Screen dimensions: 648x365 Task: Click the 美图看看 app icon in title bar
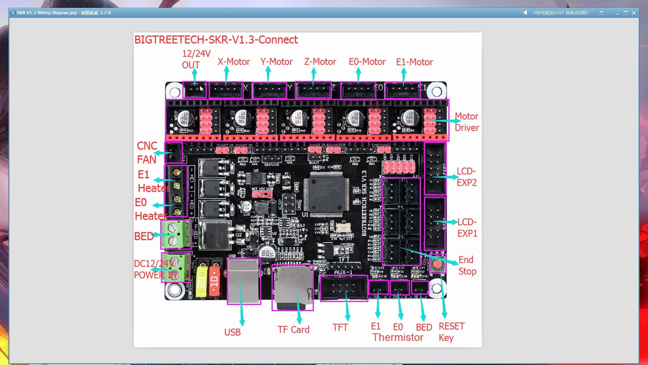(x=13, y=13)
